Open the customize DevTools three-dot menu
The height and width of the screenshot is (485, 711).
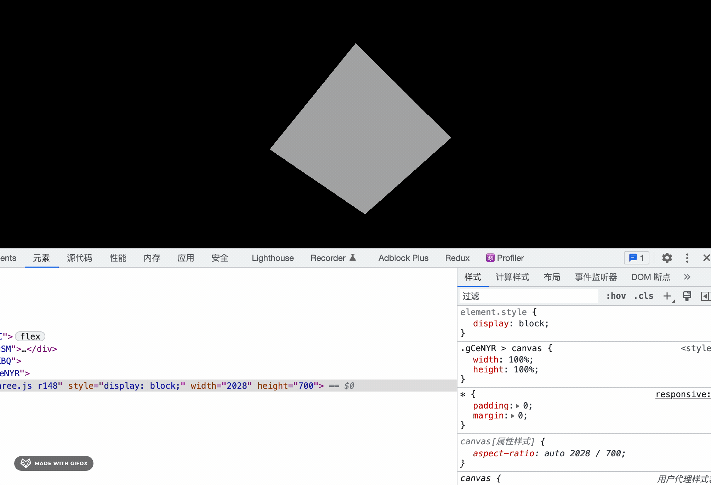tap(687, 258)
